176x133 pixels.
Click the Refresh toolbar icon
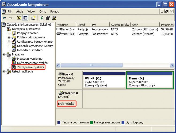point(41,18)
